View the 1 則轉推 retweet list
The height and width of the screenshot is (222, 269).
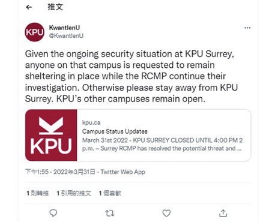pyautogui.click(x=38, y=193)
